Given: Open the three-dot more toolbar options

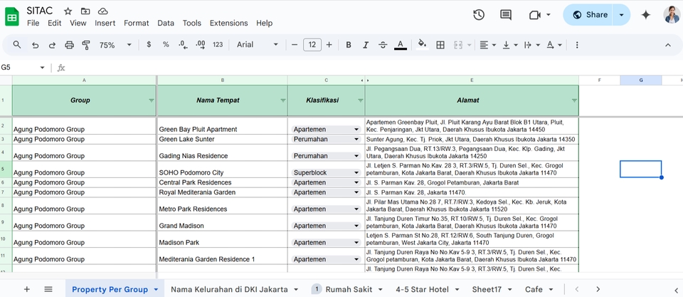Looking at the screenshot, I should click(577, 45).
